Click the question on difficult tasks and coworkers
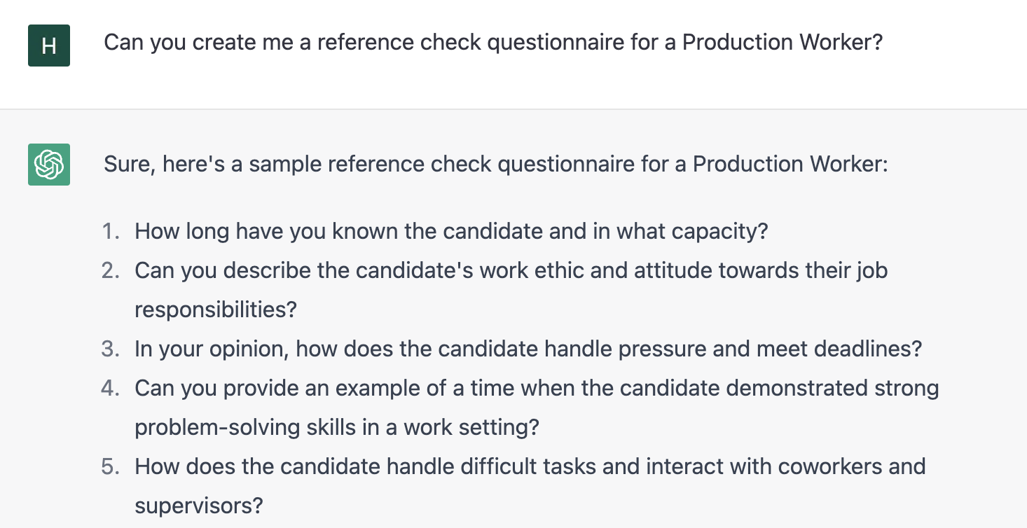Image resolution: width=1027 pixels, height=528 pixels. pos(530,486)
